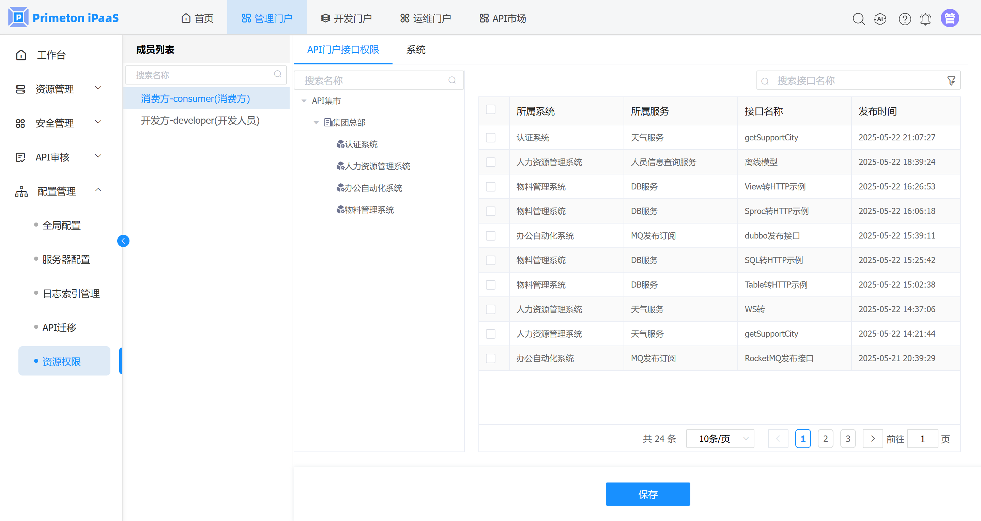Open the AI assistant icon
981x521 pixels.
(880, 19)
